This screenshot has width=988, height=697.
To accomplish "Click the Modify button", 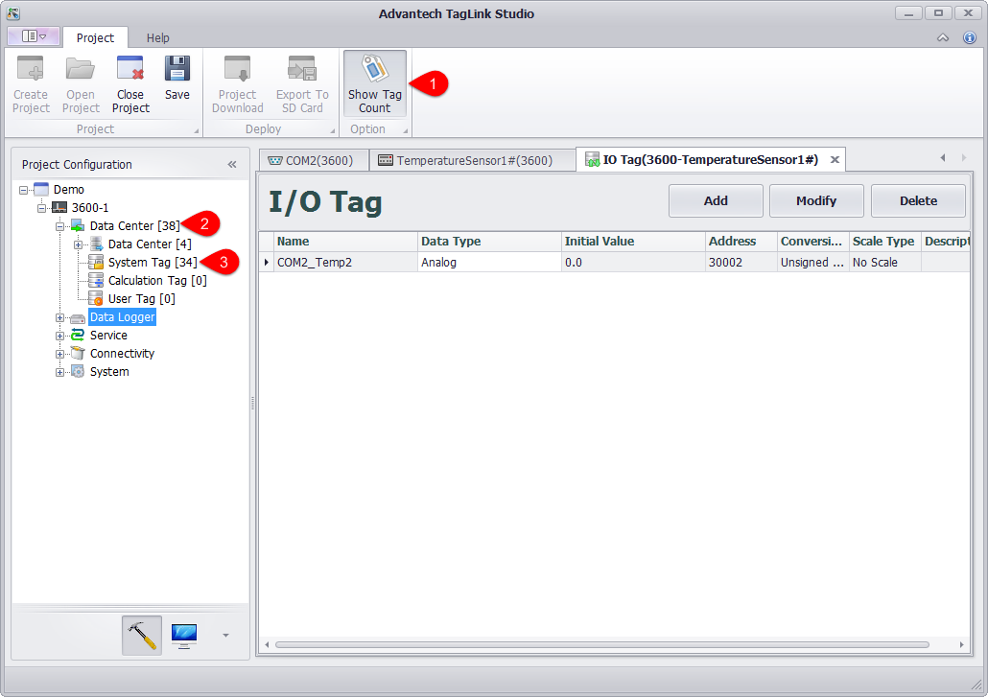I will point(815,201).
